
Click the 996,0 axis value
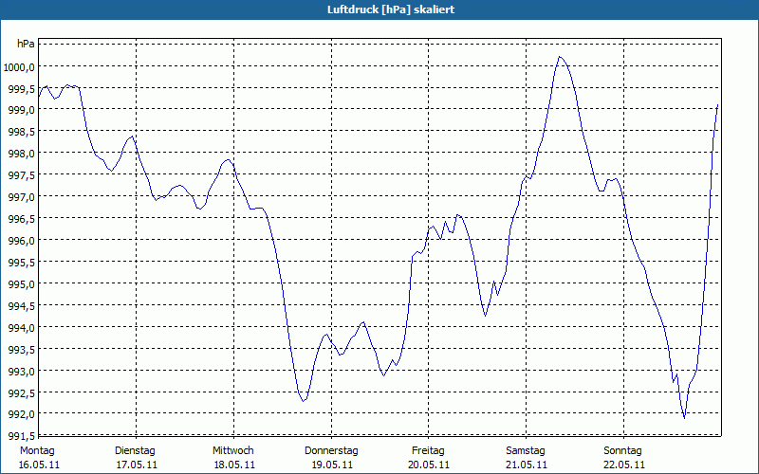click(23, 241)
